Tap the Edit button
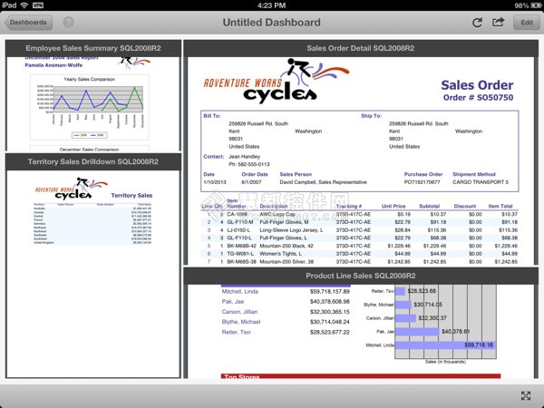544x408 pixels. (x=526, y=23)
